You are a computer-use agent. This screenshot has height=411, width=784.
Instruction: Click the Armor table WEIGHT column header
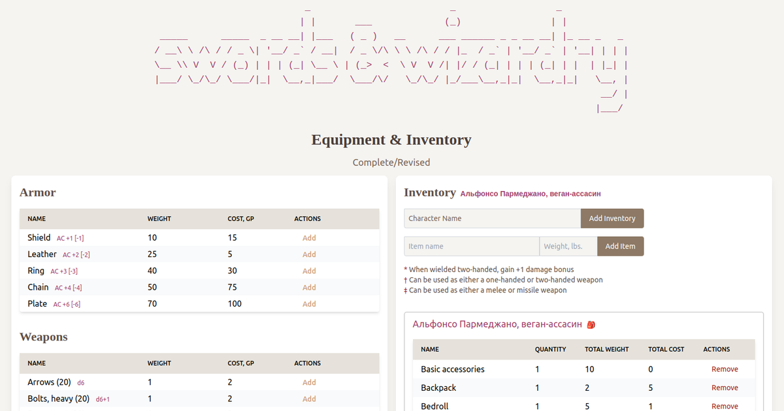pos(159,219)
